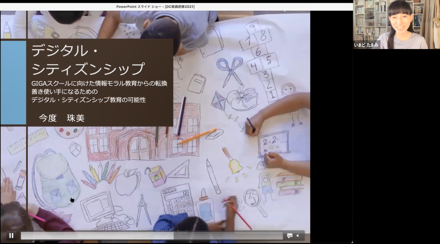The height and width of the screenshot is (244, 440).
Task: Mute audio with the speaker icon
Action: pos(297,235)
